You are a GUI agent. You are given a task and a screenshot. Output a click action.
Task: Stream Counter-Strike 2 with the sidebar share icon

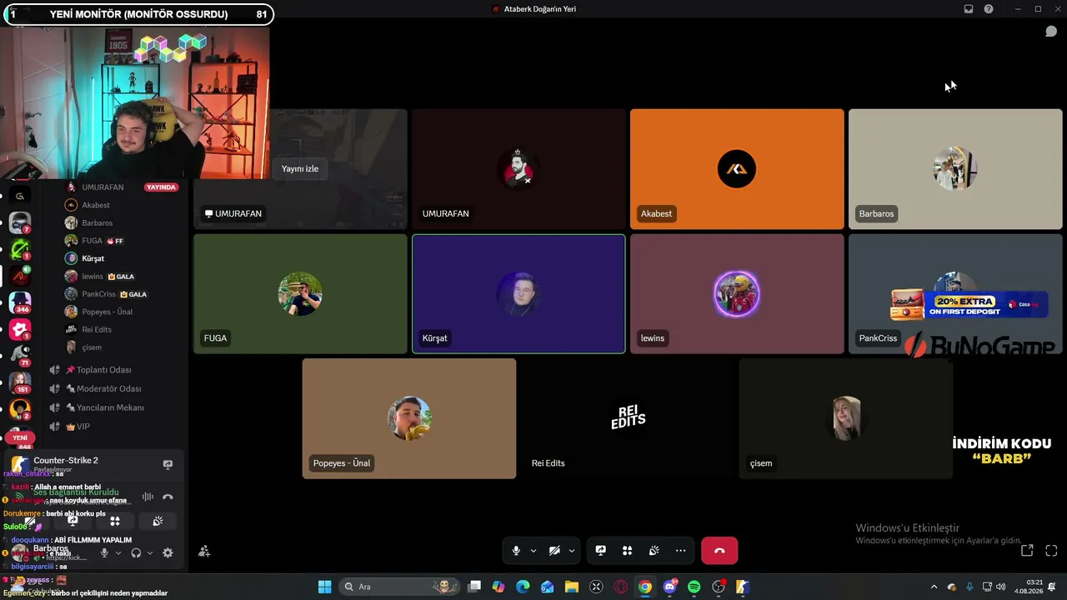click(168, 464)
